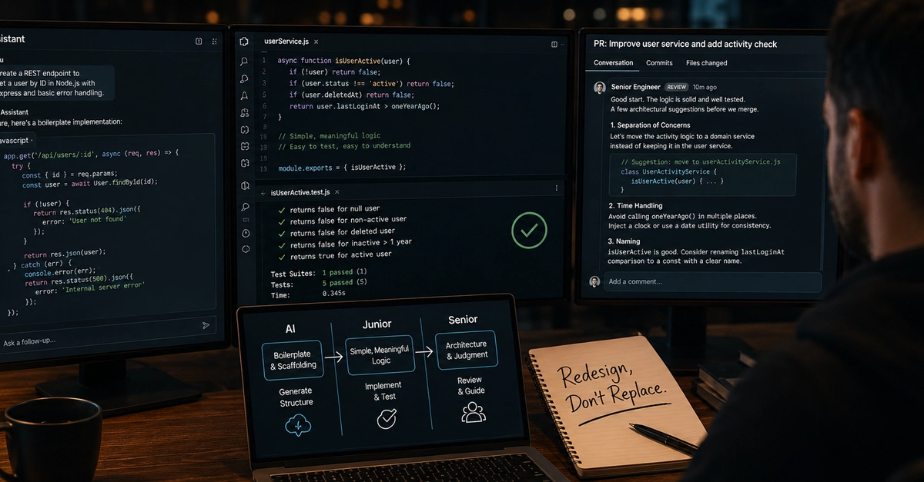Switch to the Commits tab in PR
Screen dimensions: 924x482
659,63
